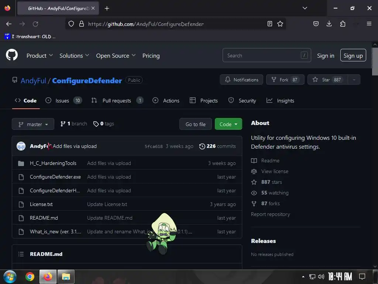Screen dimensions: 378x284
Task: Toggle Firefox reader view icon
Action: 270,24
